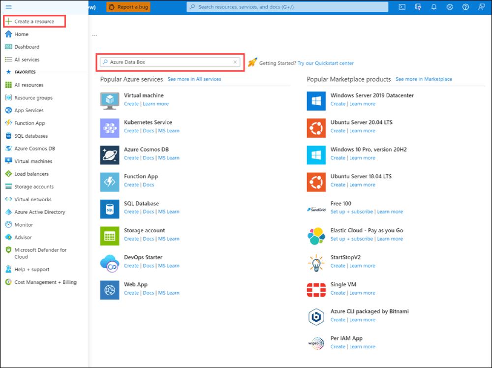Click the Kubernetes Service icon

[x=109, y=128]
